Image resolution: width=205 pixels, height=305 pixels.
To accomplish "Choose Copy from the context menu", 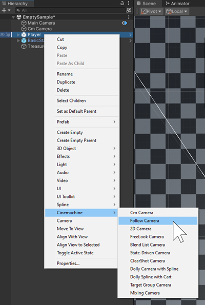I will click(82, 48).
